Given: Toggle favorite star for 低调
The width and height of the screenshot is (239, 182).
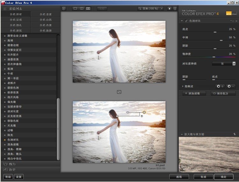Looking at the screenshot, I should coord(5,69).
